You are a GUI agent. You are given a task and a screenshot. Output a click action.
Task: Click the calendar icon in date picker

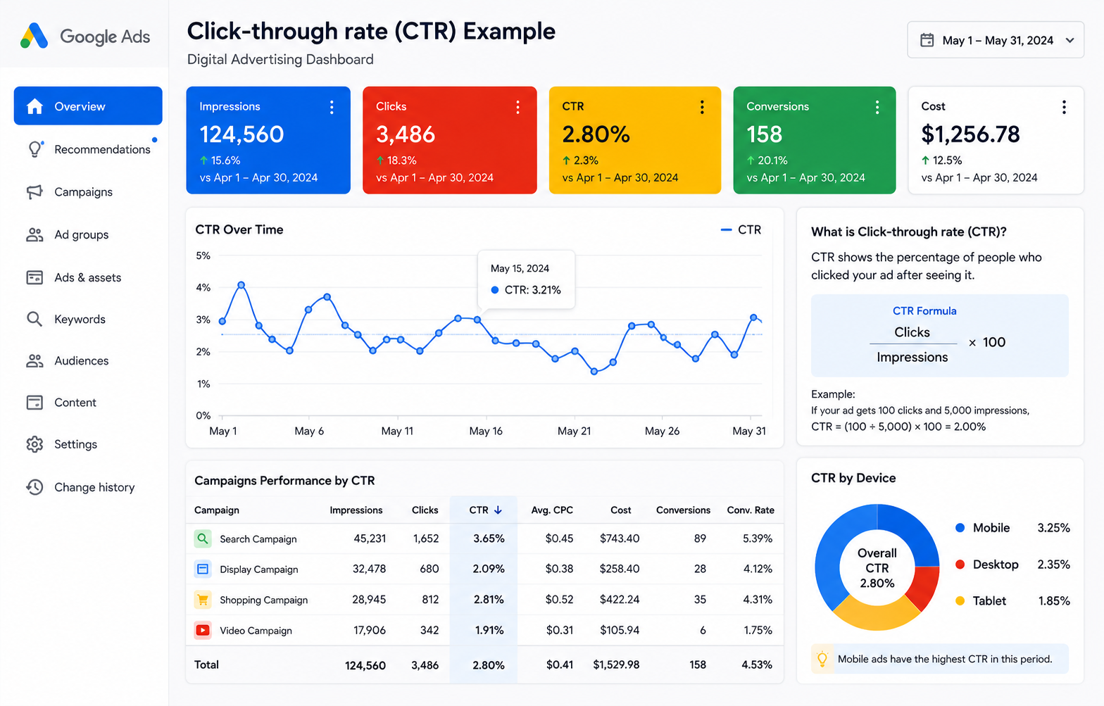927,40
